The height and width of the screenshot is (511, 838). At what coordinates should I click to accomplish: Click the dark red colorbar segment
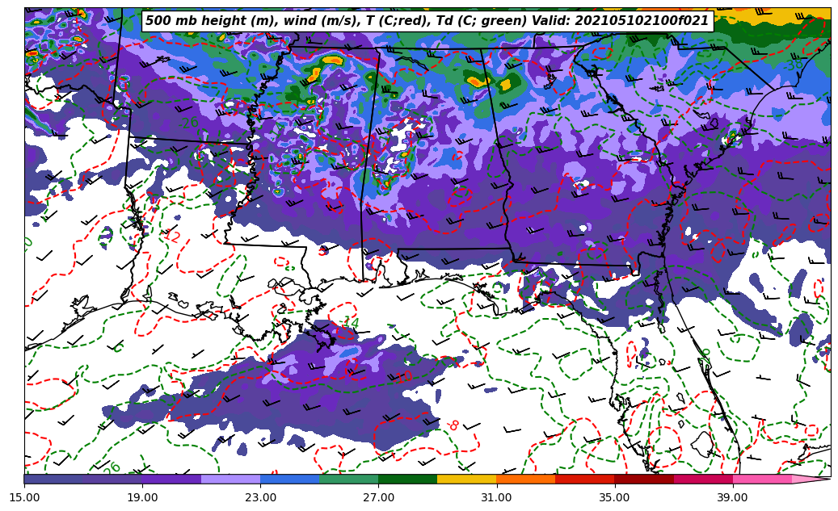coord(644,480)
